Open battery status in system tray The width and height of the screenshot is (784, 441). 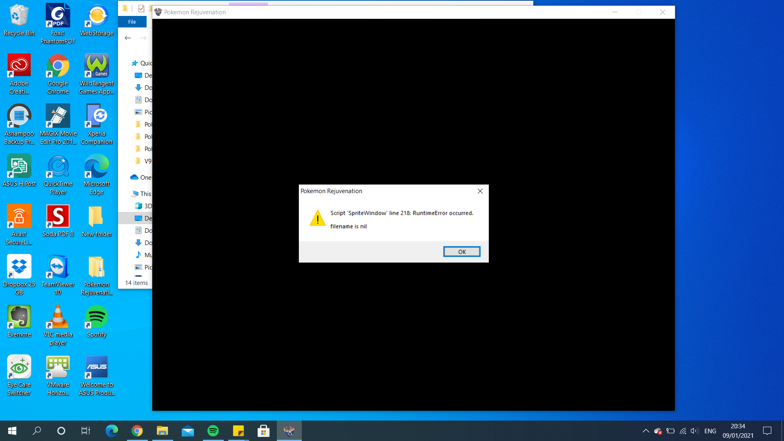tap(670, 431)
